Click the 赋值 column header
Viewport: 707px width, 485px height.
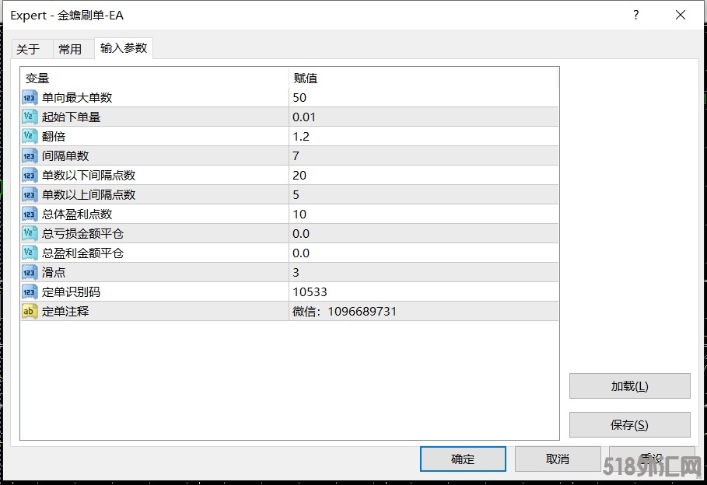[423, 78]
